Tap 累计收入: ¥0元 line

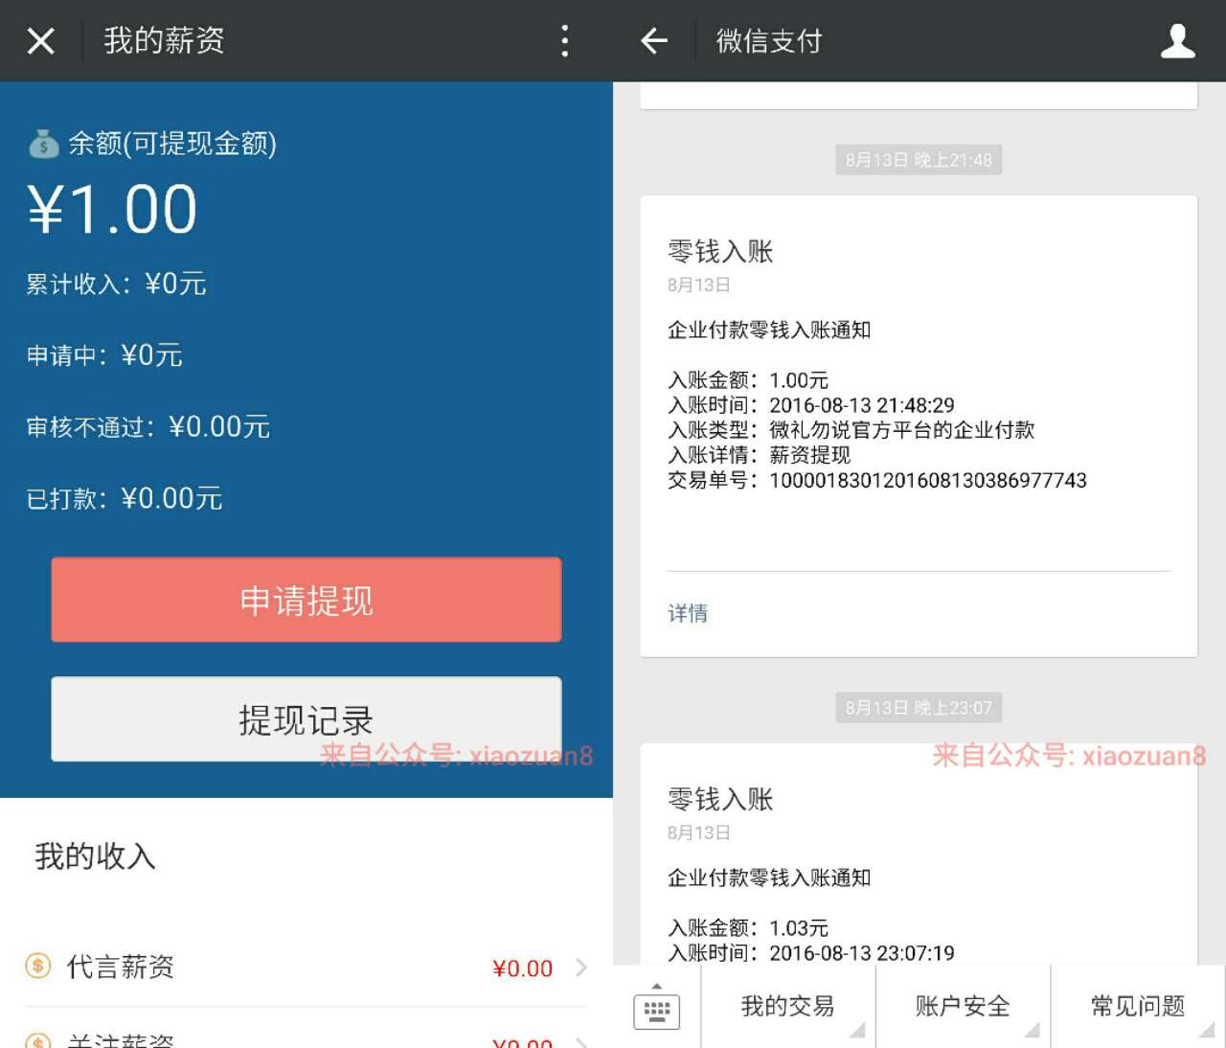116,284
